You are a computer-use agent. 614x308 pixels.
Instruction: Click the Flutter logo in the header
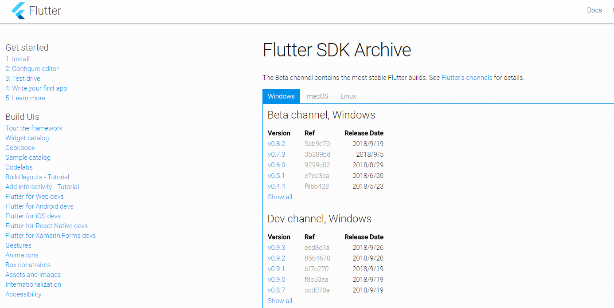(x=35, y=10)
